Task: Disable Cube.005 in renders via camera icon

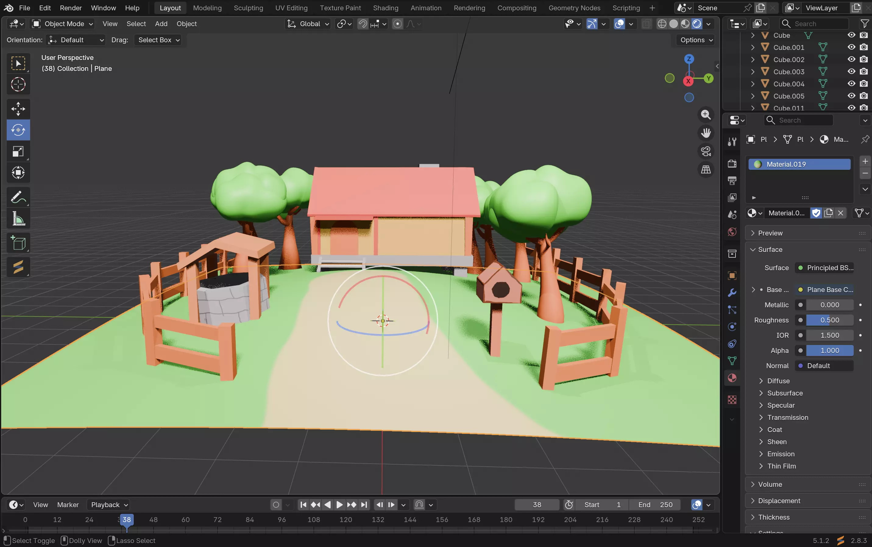Action: pos(864,96)
